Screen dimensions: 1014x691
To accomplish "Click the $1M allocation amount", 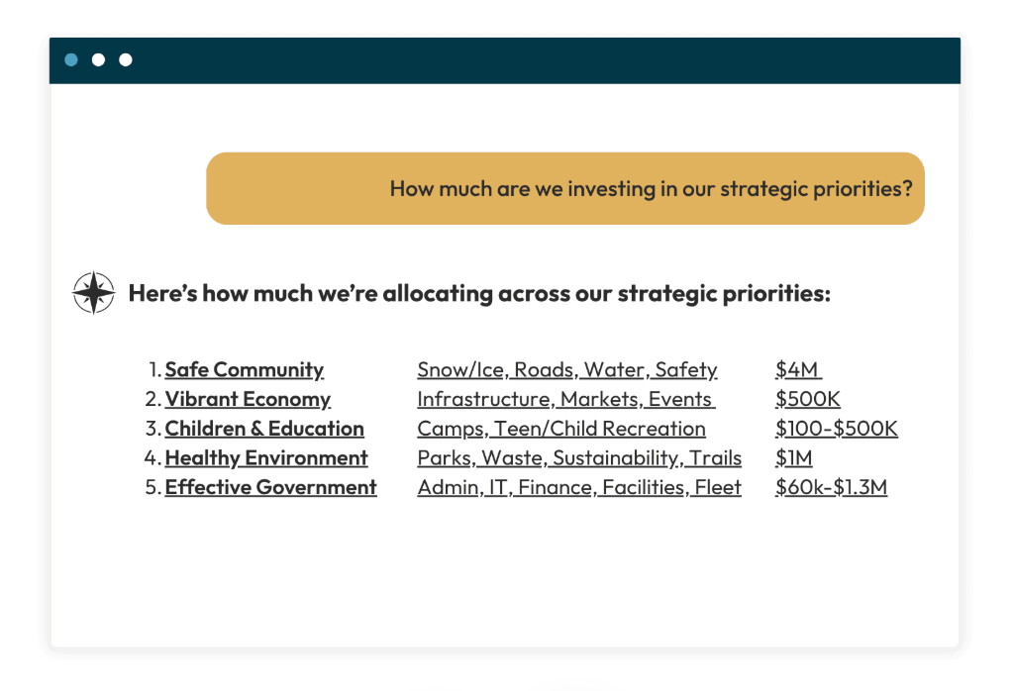I will (x=794, y=458).
